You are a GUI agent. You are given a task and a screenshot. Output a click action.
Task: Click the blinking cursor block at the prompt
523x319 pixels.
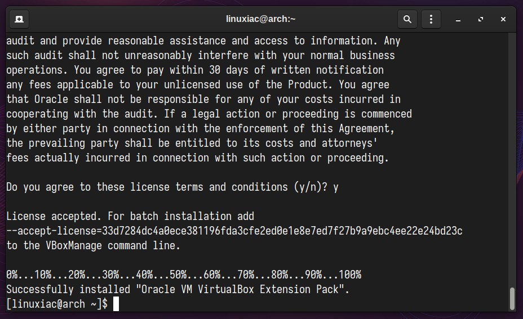pos(116,304)
